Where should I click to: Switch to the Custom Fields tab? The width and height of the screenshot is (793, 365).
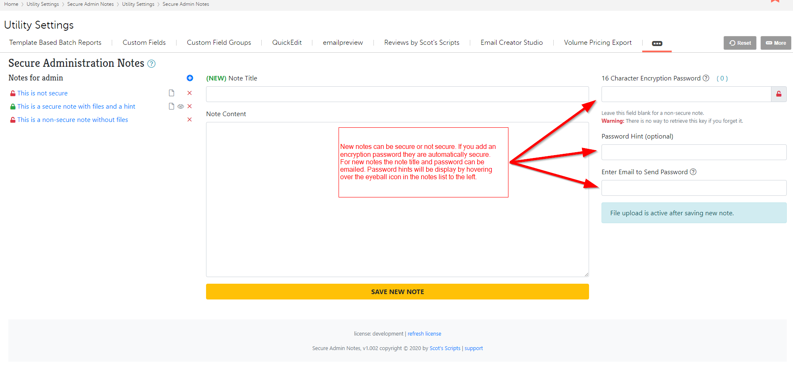tap(144, 43)
